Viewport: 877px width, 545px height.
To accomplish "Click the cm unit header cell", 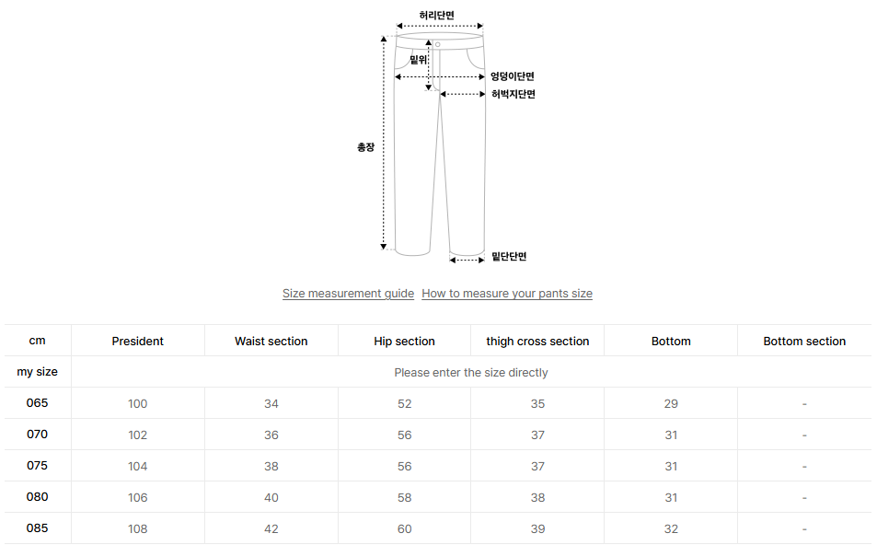I will pyautogui.click(x=37, y=341).
